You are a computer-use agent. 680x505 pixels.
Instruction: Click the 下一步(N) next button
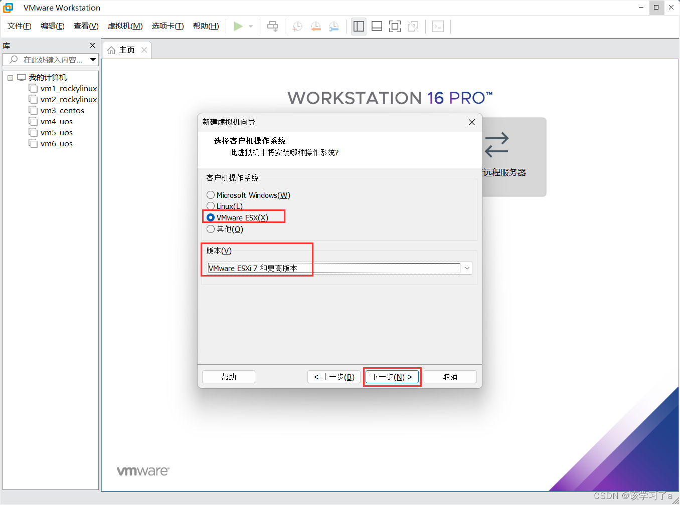392,377
